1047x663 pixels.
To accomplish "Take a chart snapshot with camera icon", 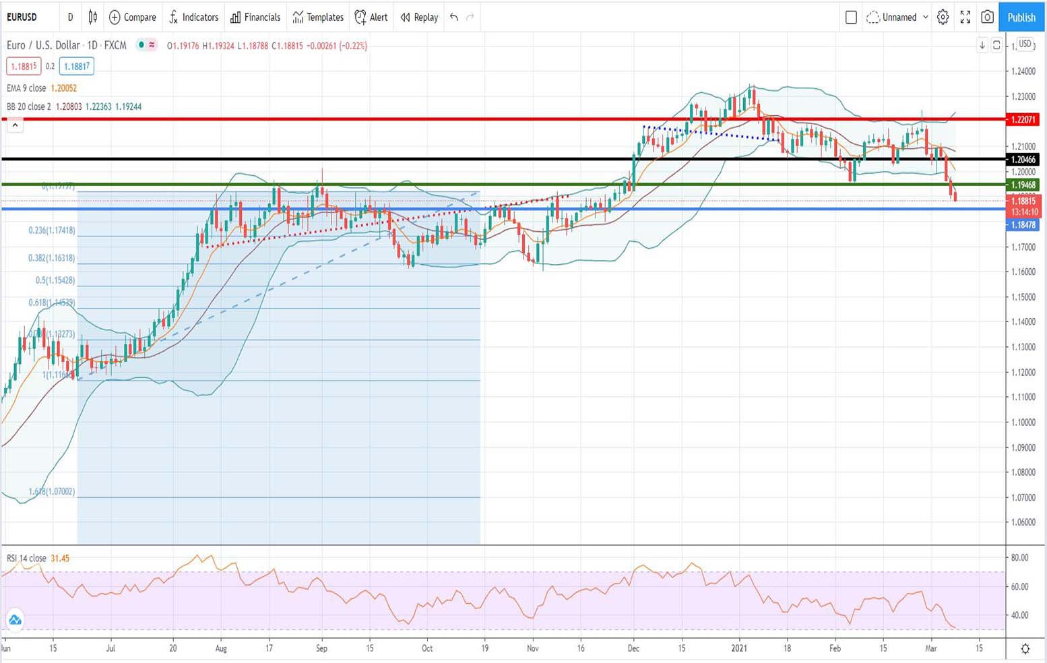I will [987, 17].
